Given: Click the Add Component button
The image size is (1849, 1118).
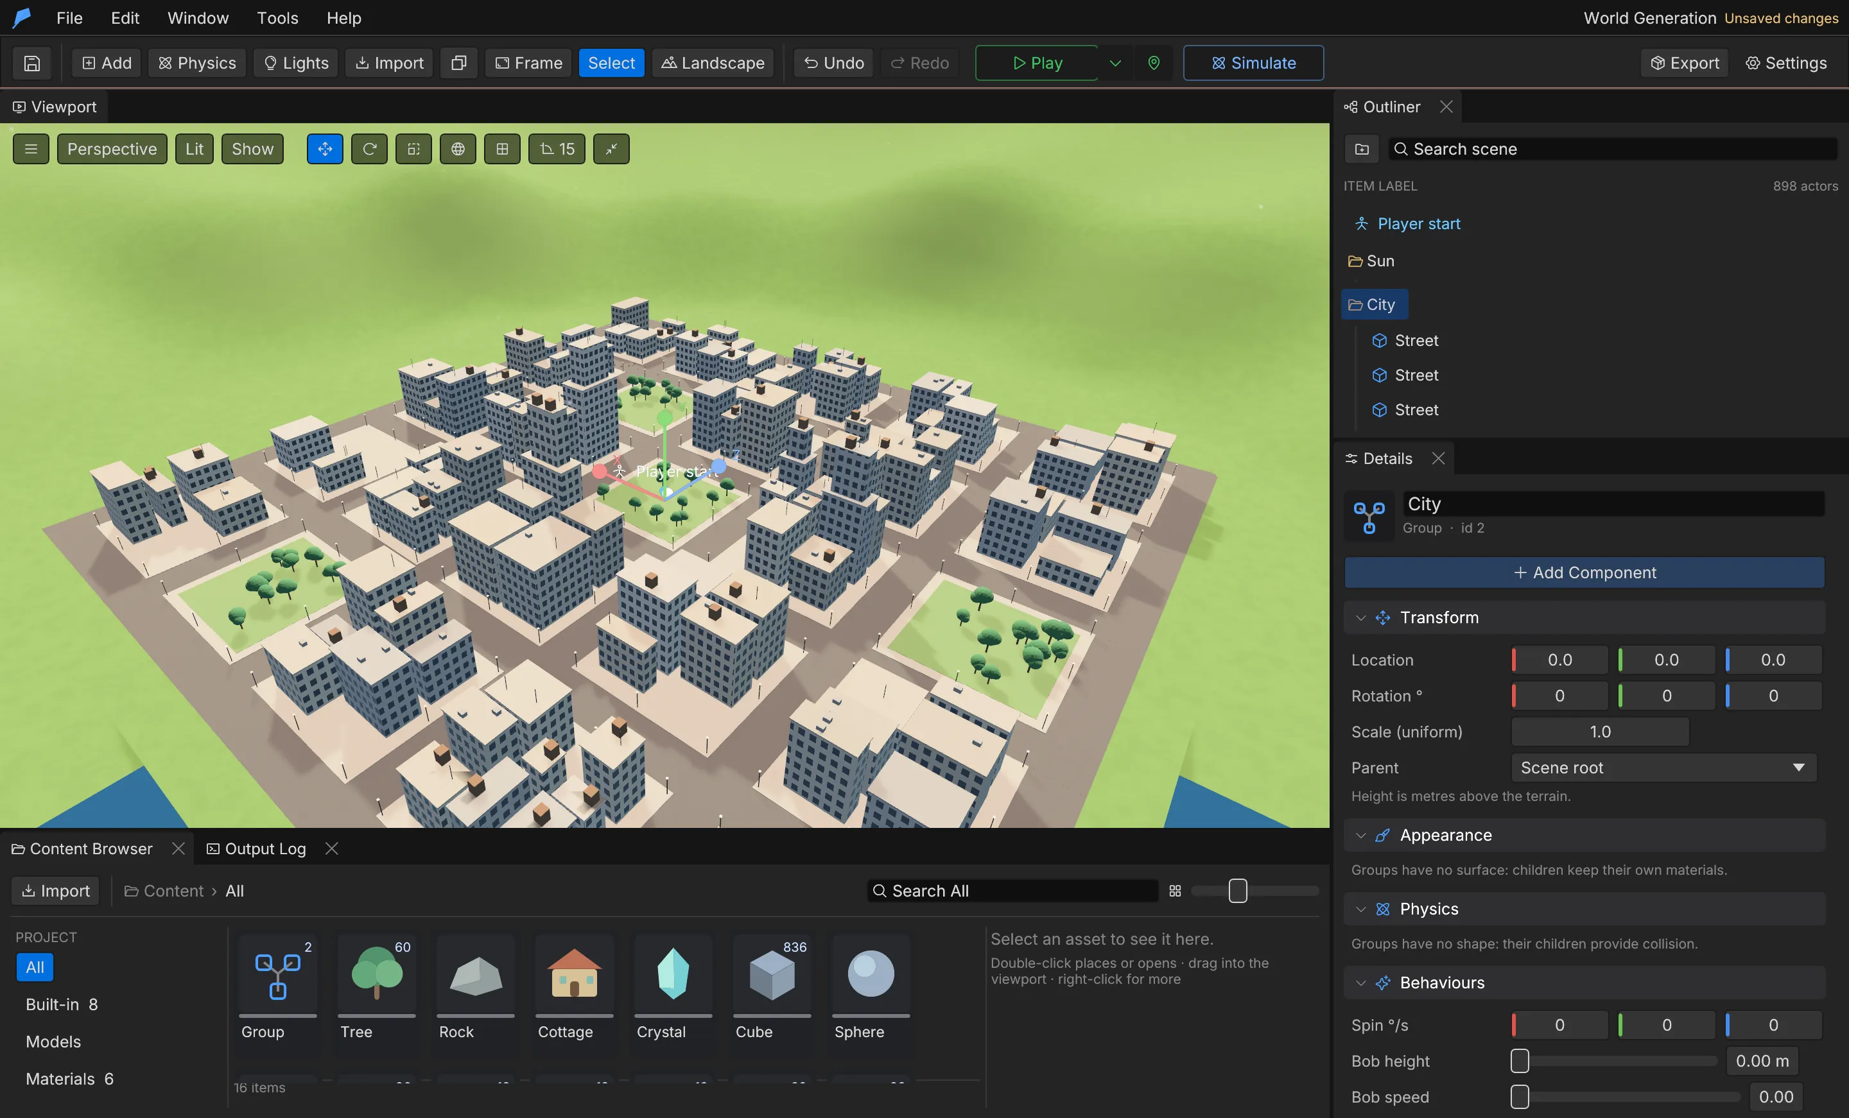Looking at the screenshot, I should coord(1584,572).
